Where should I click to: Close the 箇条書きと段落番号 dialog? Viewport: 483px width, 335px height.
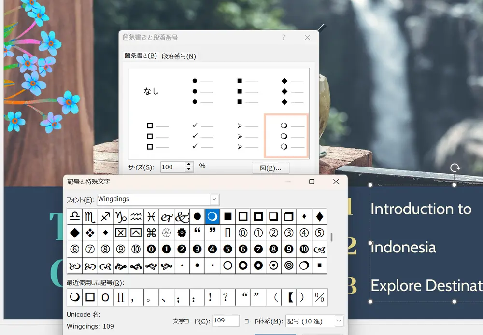click(x=307, y=37)
